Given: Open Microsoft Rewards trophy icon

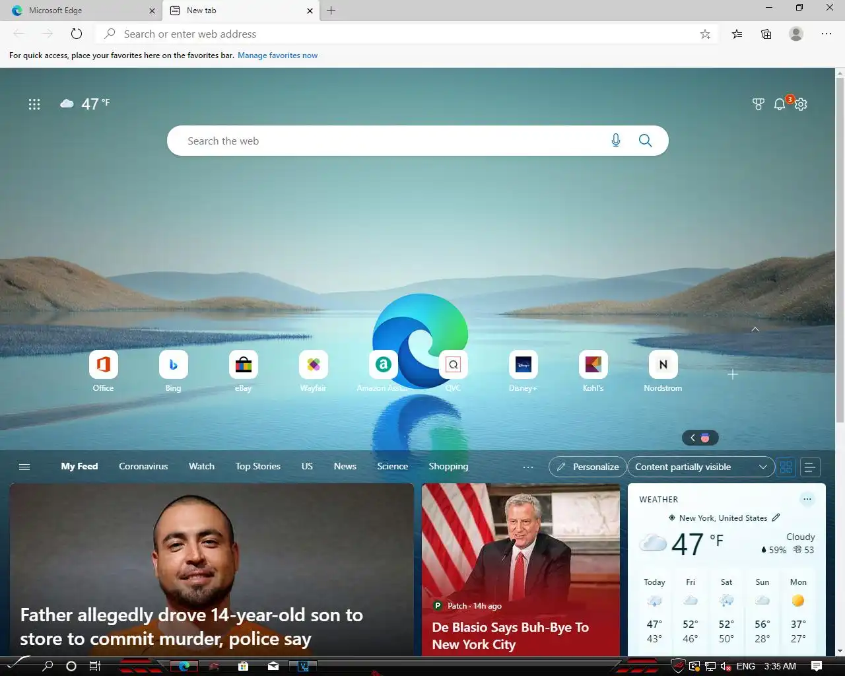Looking at the screenshot, I should click(759, 104).
